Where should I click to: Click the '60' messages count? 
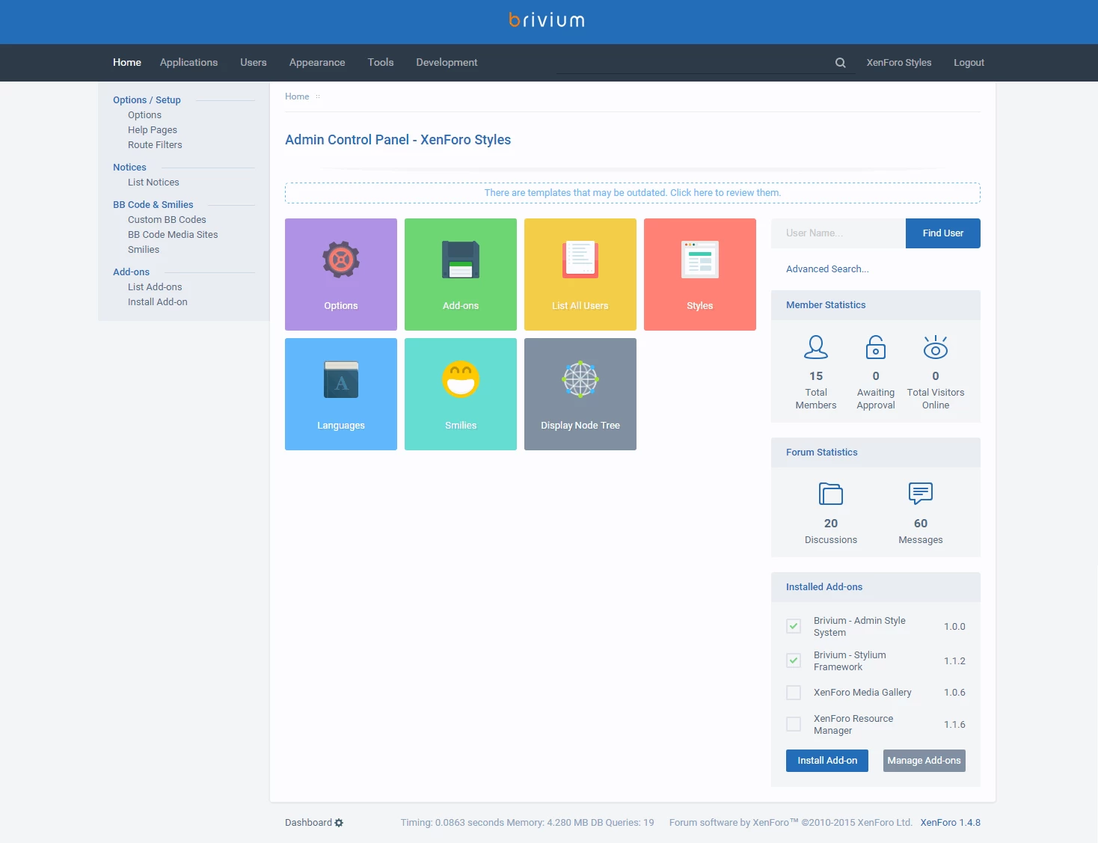click(921, 524)
